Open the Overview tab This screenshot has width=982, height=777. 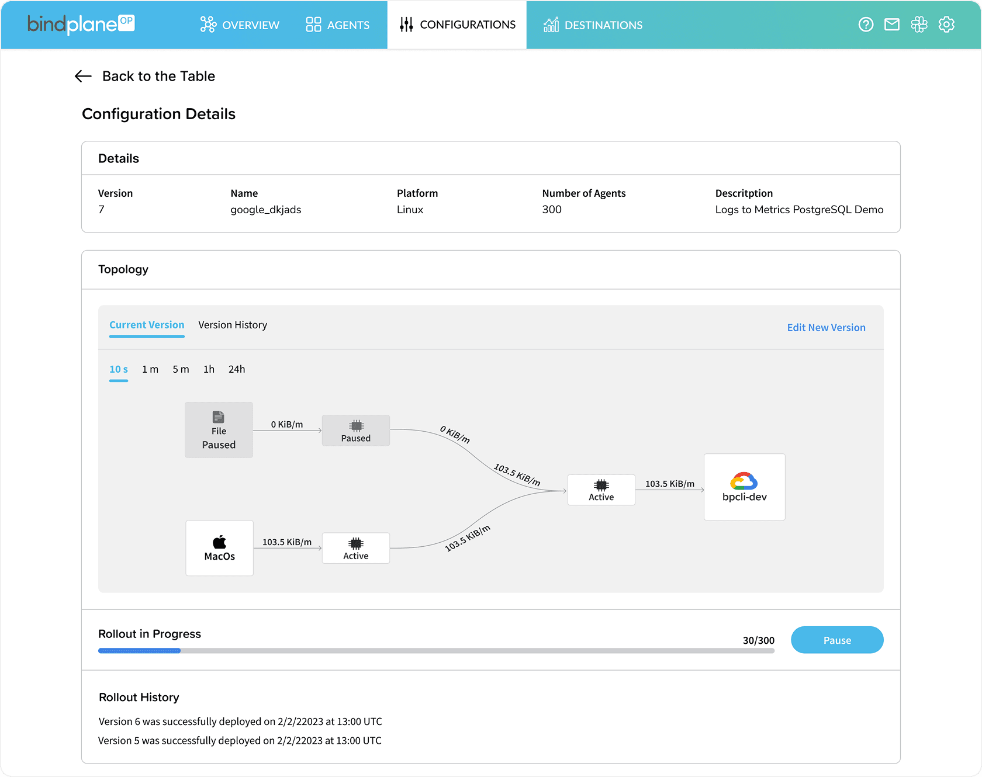pos(240,25)
